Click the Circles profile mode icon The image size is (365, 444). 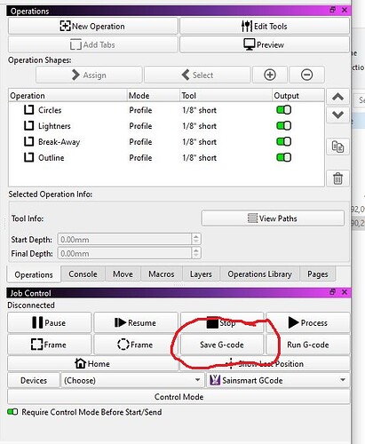[28, 110]
